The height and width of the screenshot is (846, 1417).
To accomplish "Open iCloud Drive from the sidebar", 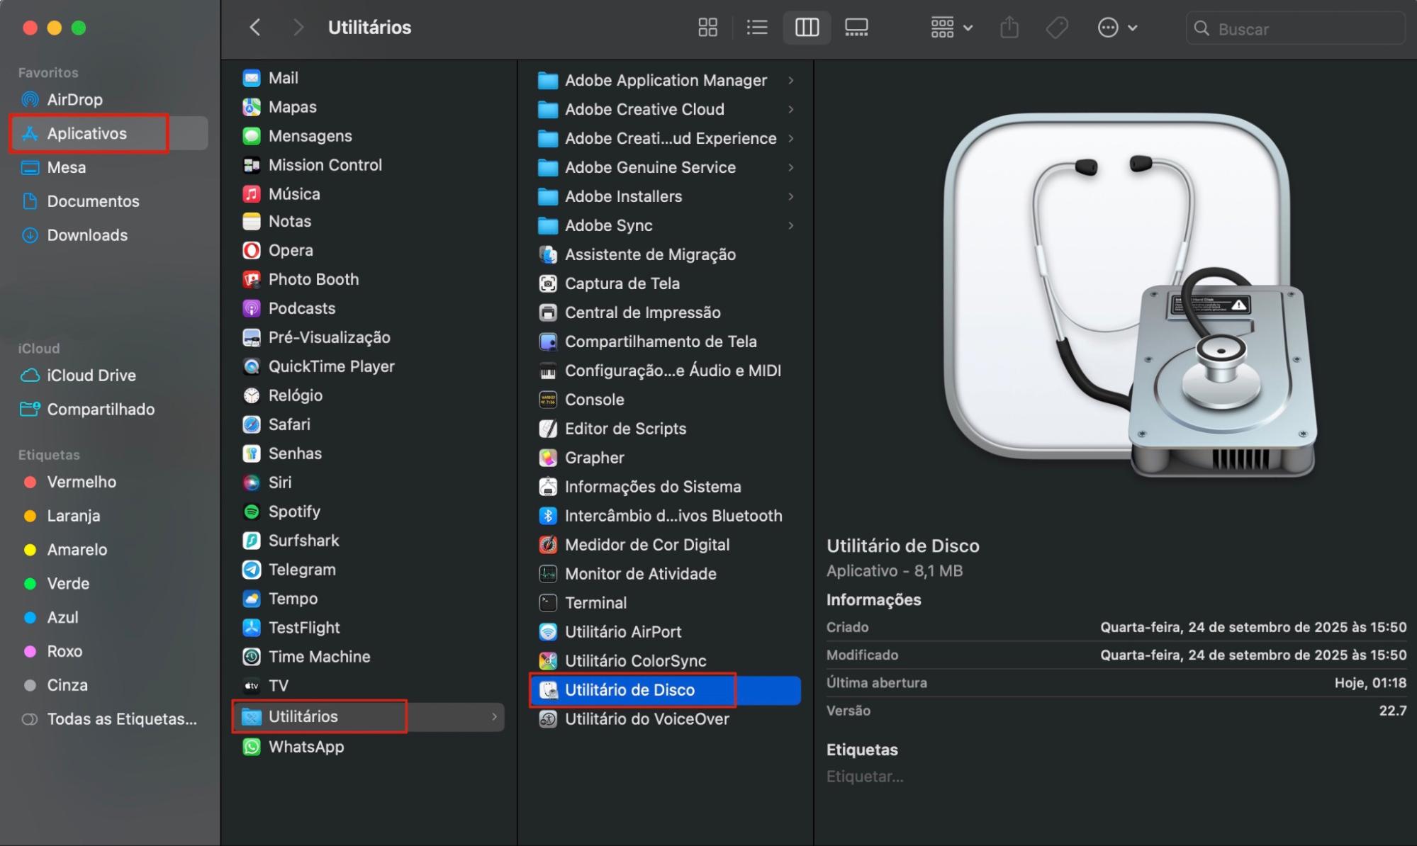I will coord(91,376).
